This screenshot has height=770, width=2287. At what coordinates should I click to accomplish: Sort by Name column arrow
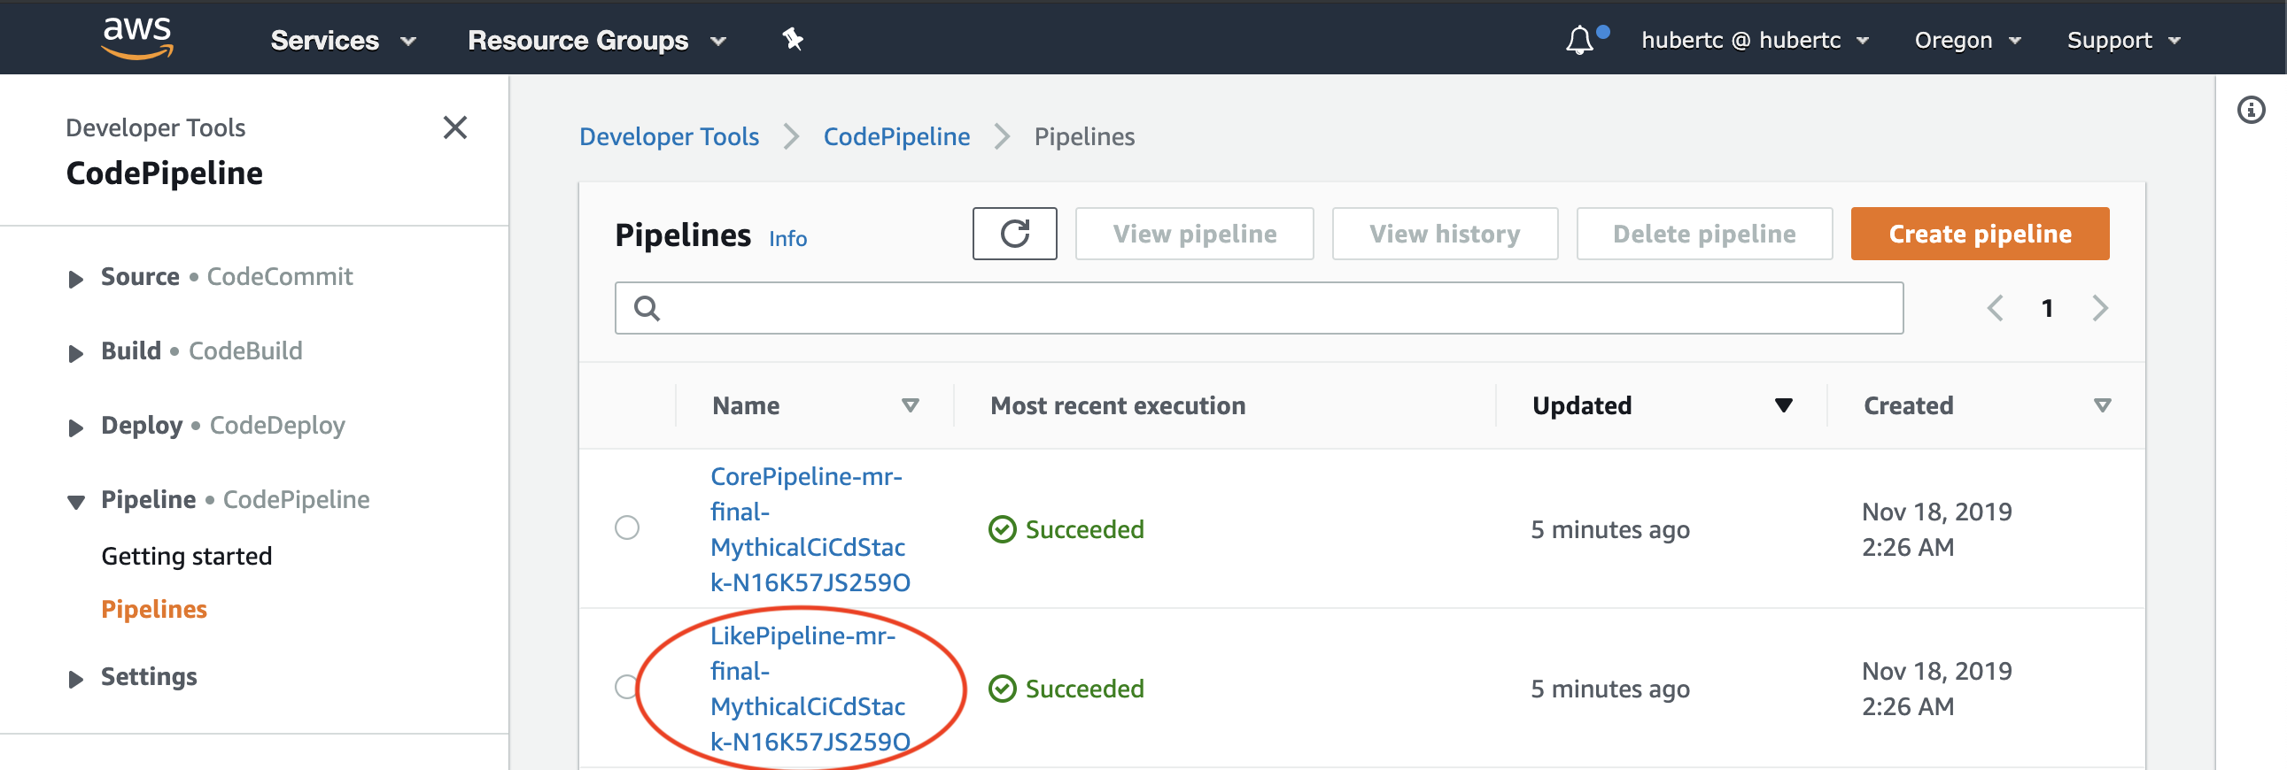tap(910, 405)
